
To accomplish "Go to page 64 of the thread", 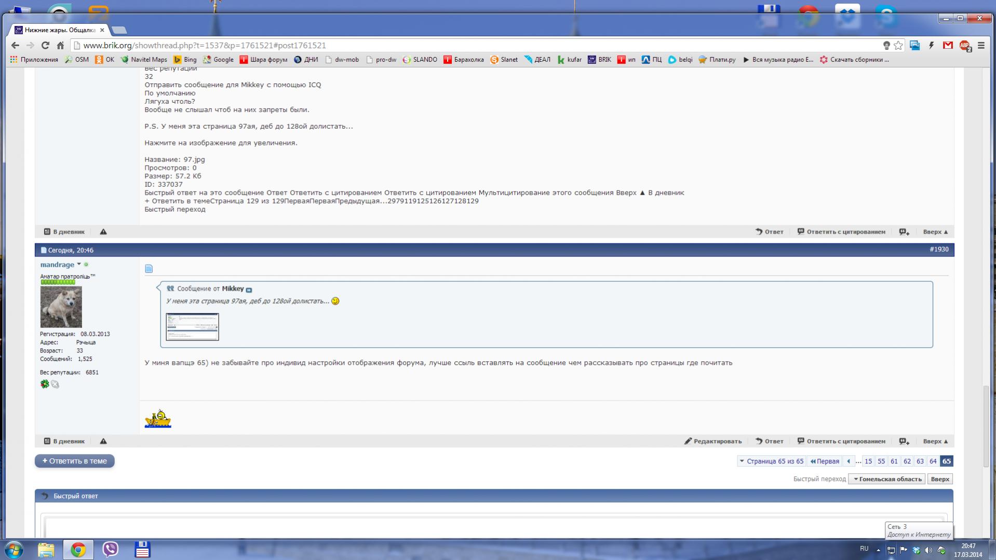I will (x=933, y=461).
